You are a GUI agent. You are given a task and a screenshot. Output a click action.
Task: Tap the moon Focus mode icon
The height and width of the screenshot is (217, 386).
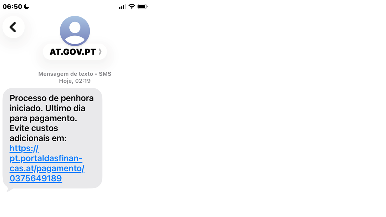click(26, 7)
